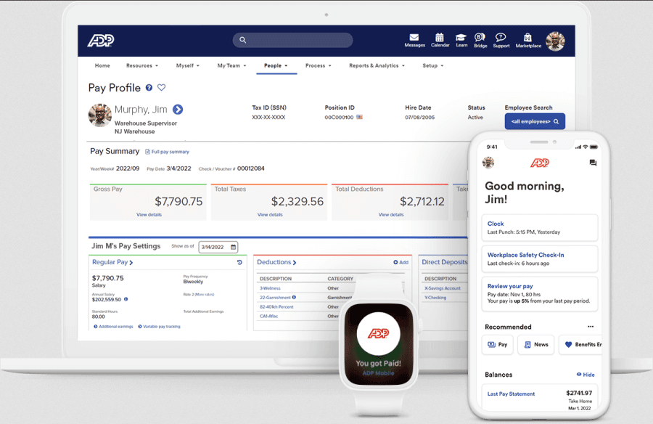Viewport: 653px width, 424px height.
Task: Tap the ADP Mobile label on the watch
Action: [379, 373]
